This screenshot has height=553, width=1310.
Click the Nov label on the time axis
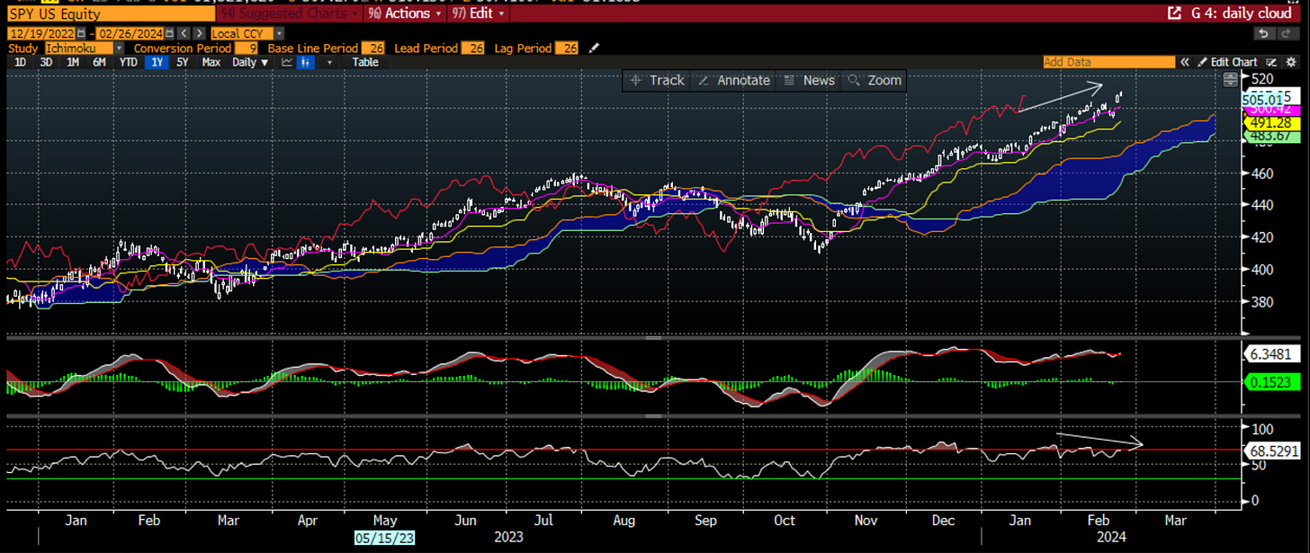(866, 520)
